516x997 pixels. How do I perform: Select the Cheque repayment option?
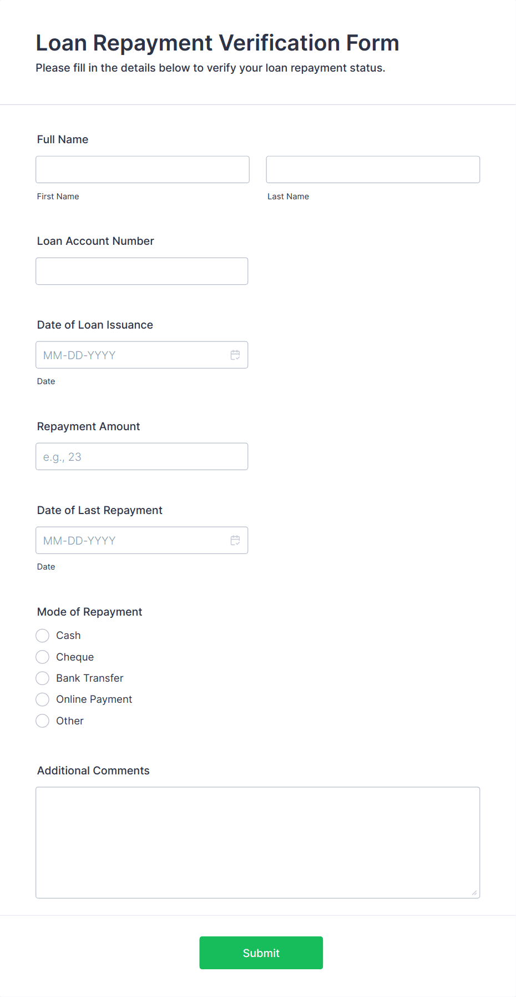coord(42,657)
